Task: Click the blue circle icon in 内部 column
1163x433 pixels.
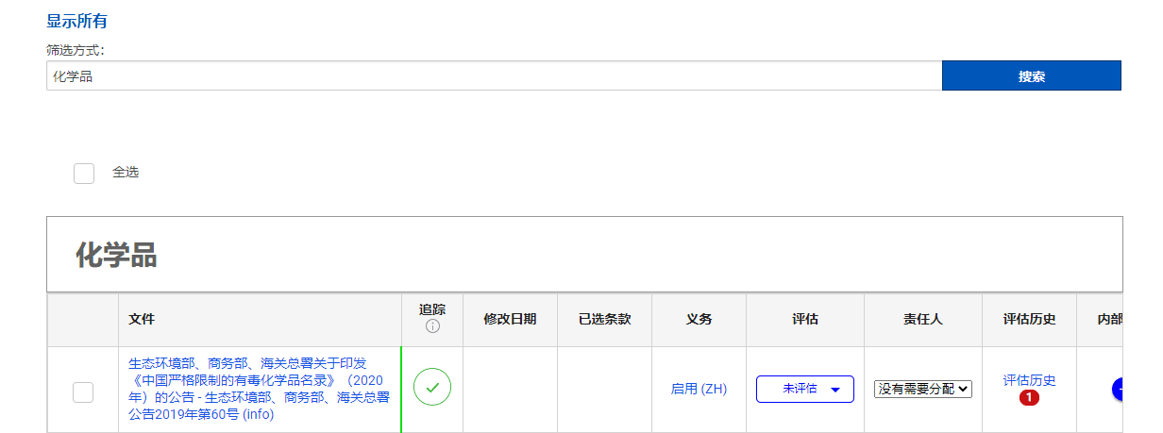Action: click(x=1119, y=388)
